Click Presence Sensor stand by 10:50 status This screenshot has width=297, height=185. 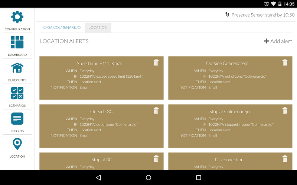(260, 15)
